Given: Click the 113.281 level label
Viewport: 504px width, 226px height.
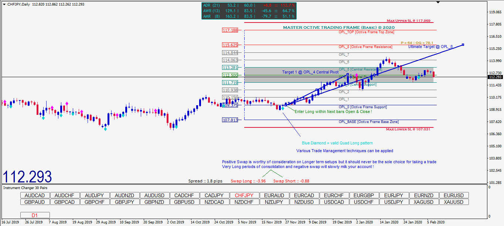Looking at the screenshot, I should pos(230,68).
